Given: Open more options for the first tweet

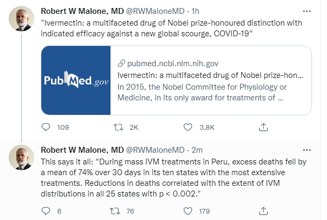Looking at the screenshot, I should click(307, 11).
